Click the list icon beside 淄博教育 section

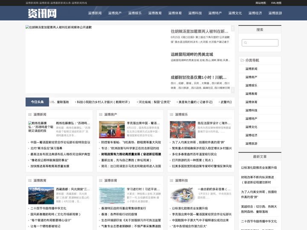[x=30, y=181]
